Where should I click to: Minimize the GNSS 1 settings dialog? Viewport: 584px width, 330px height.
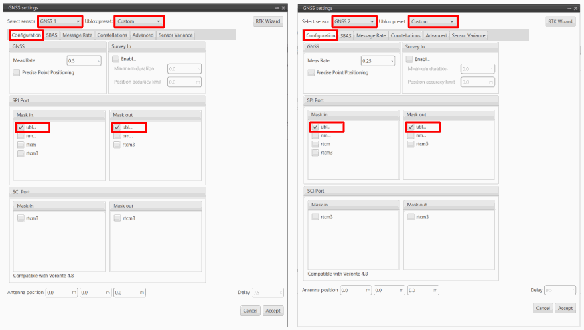tap(276, 8)
